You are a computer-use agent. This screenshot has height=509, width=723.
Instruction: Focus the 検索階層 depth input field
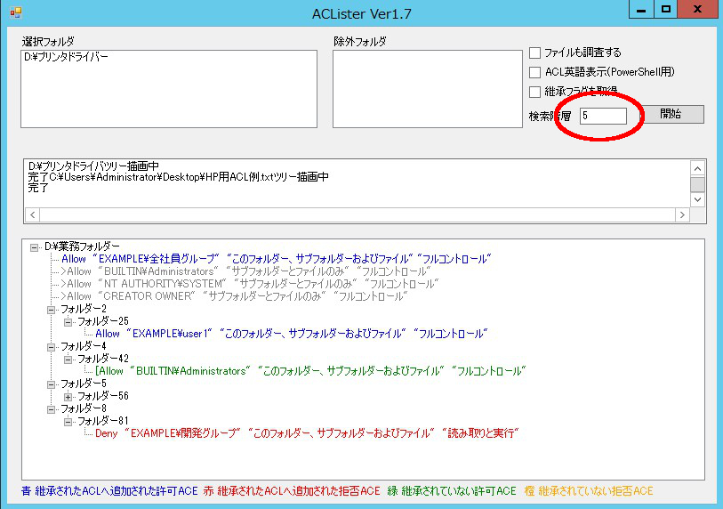click(603, 116)
